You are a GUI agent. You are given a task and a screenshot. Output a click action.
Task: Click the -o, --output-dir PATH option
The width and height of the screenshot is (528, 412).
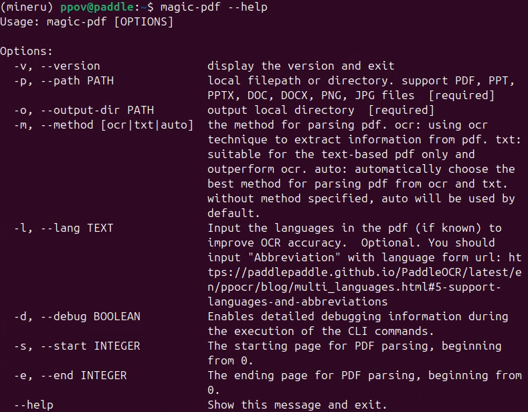pos(84,111)
